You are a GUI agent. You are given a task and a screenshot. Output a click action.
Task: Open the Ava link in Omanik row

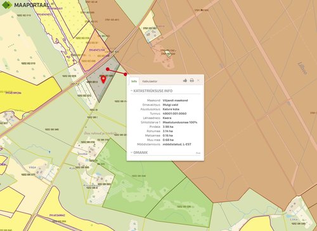pos(198,153)
